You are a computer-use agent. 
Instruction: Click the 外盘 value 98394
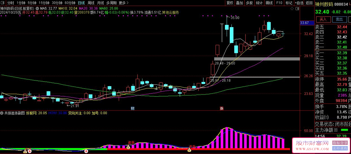(341, 101)
